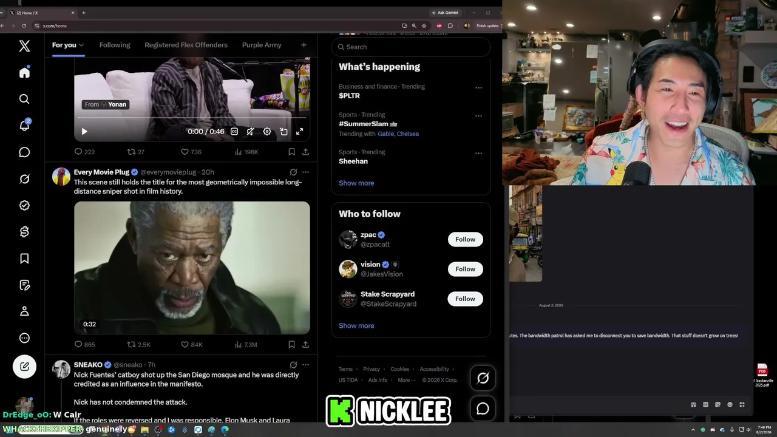Add a new timeline tab
The image size is (777, 437).
(304, 45)
